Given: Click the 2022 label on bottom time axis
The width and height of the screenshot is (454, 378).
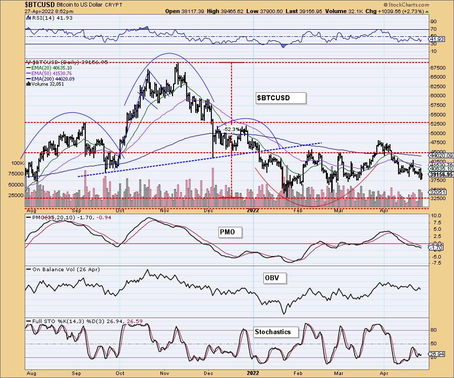Looking at the screenshot, I should 253,373.
